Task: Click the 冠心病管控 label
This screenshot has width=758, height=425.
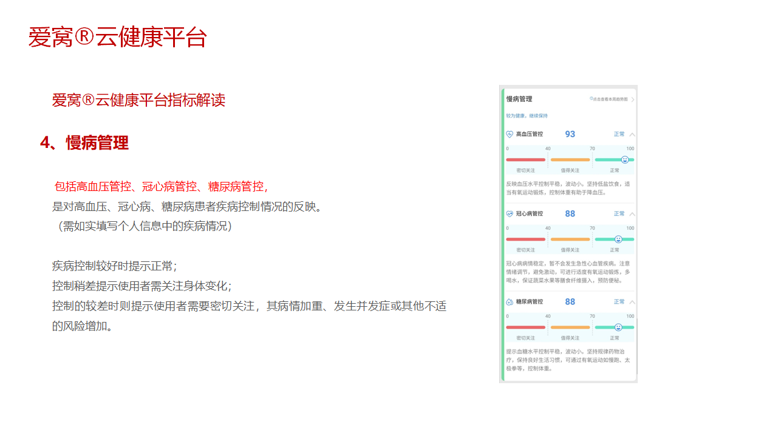Action: [x=530, y=214]
